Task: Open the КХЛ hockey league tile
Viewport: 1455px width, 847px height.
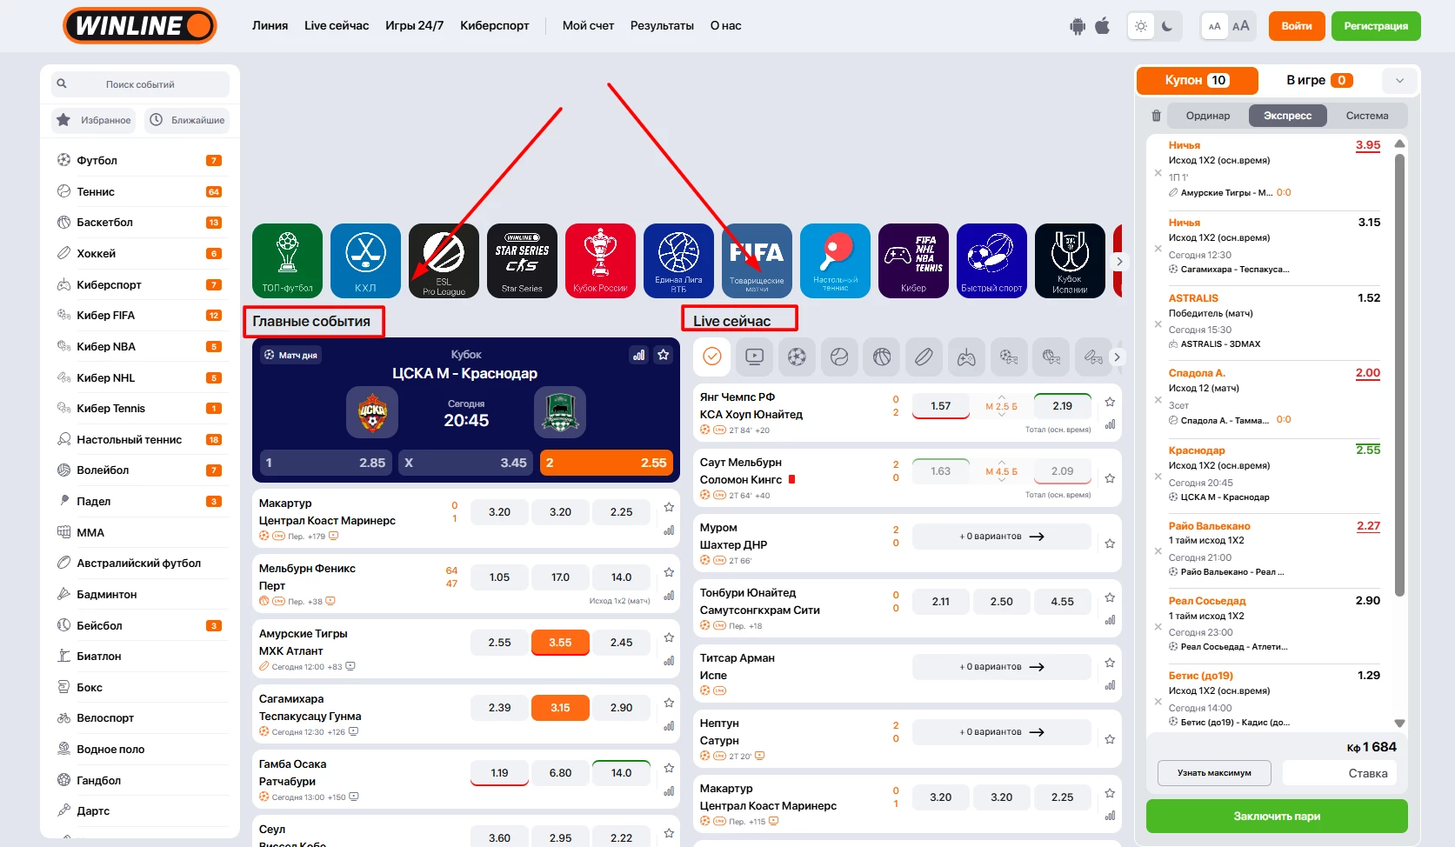Action: 365,260
